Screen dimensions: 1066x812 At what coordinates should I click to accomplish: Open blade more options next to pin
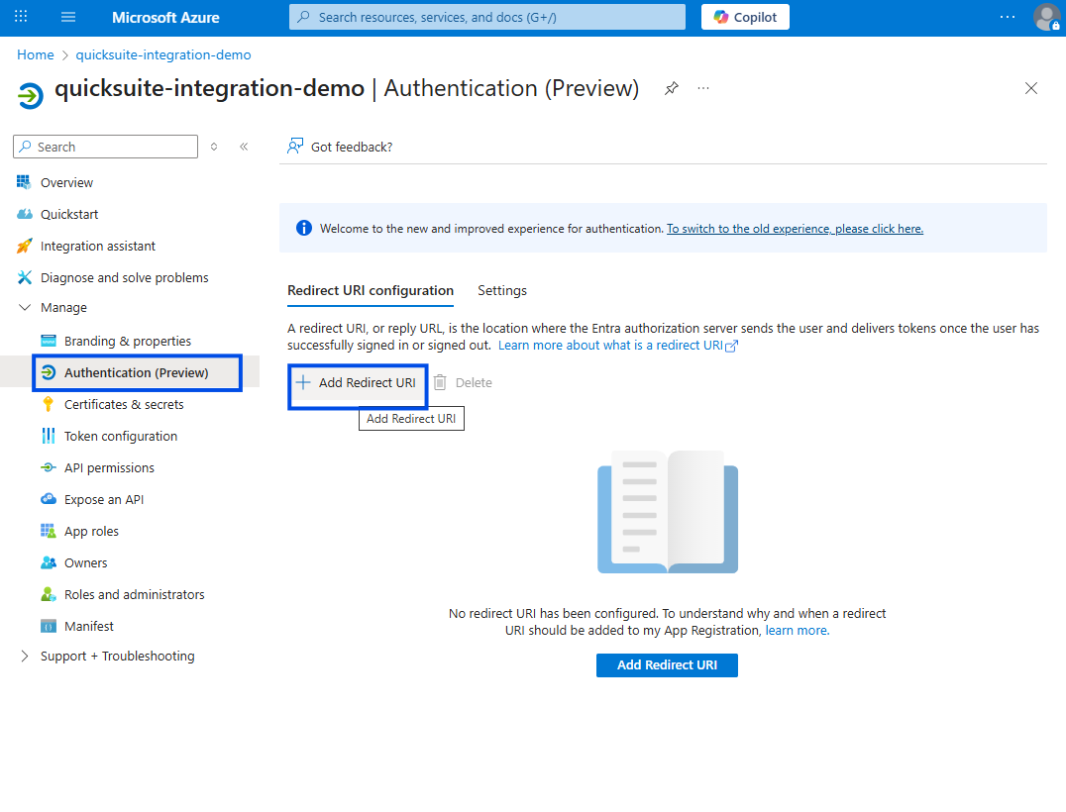(x=703, y=88)
